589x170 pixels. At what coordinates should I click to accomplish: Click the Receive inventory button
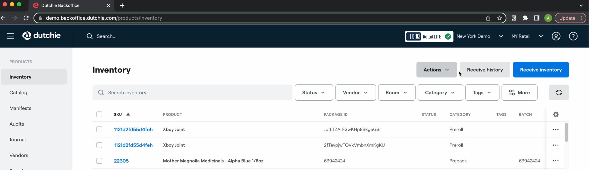tap(540, 70)
